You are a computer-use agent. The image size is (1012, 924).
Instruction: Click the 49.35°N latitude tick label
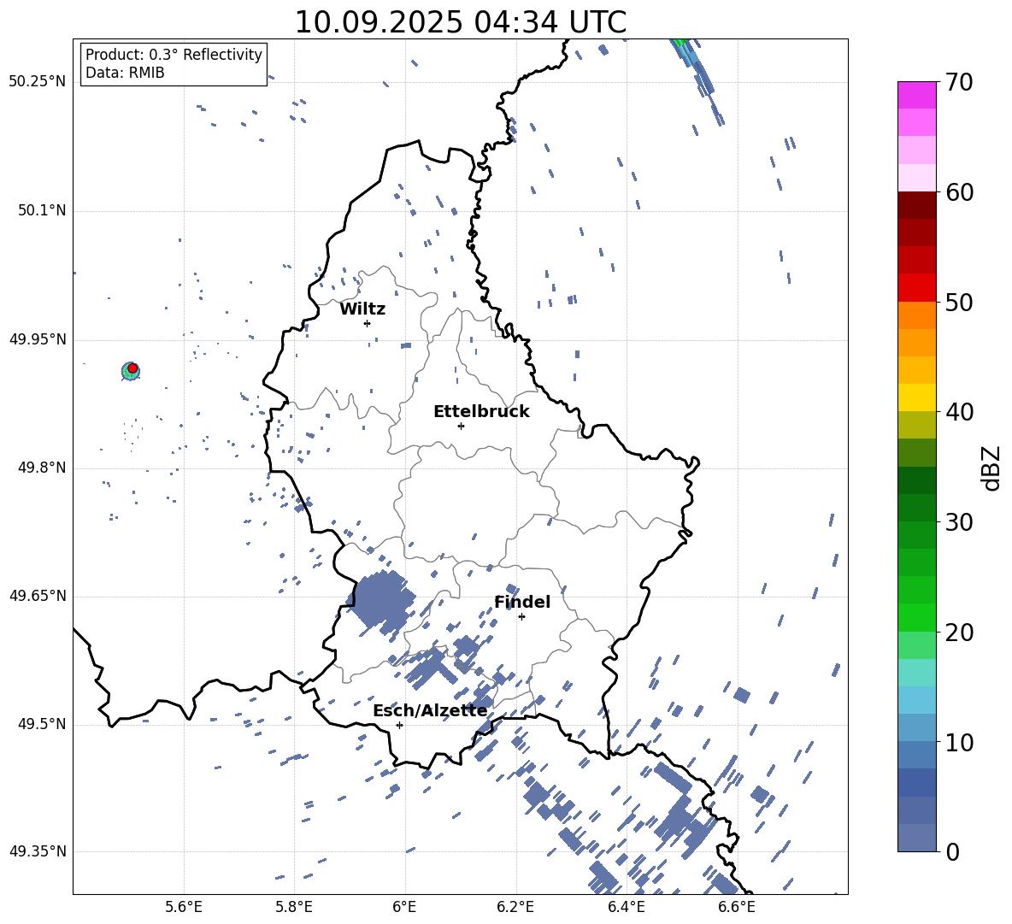[37, 851]
